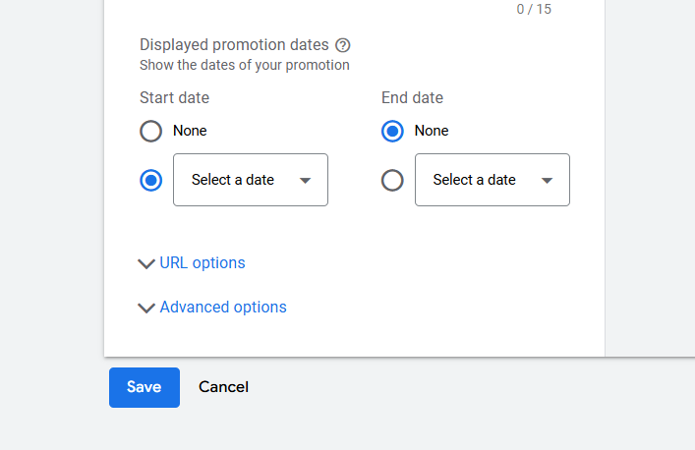Click the help icon beside Displayed promotion dates
695x450 pixels.
pyautogui.click(x=343, y=45)
